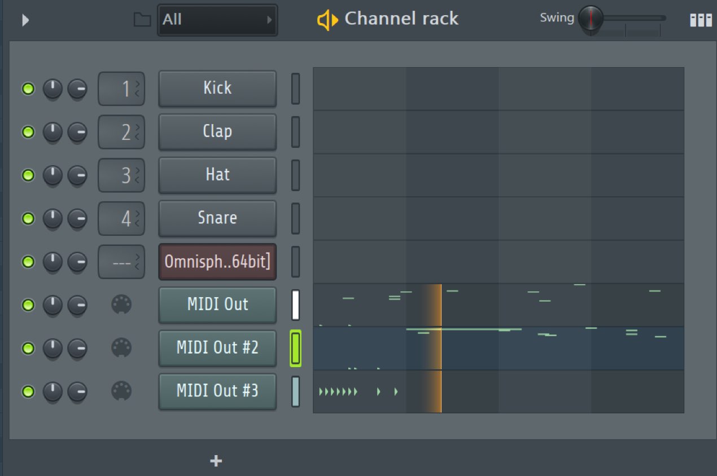
Task: Open channel rack options menu arrow
Action: coord(25,20)
